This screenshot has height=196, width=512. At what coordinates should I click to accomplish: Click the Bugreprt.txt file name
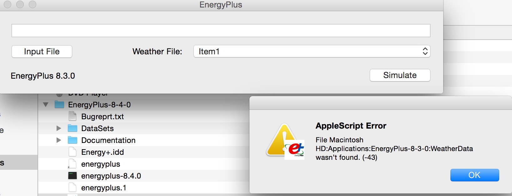pyautogui.click(x=103, y=116)
